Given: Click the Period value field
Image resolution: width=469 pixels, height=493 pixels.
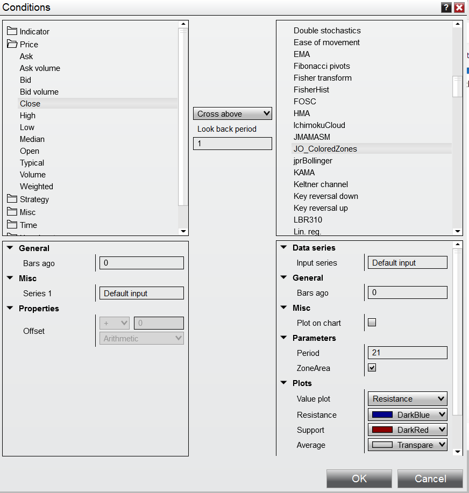Looking at the screenshot, I should 407,353.
